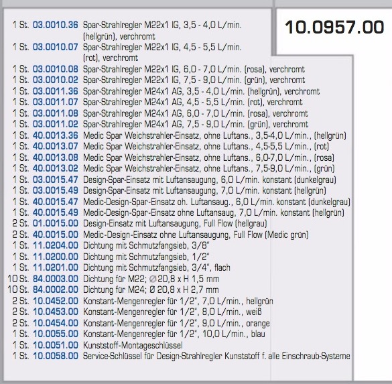Click article number 11.0201.00 flach
Screen dimensions: 392x384
click(x=55, y=267)
